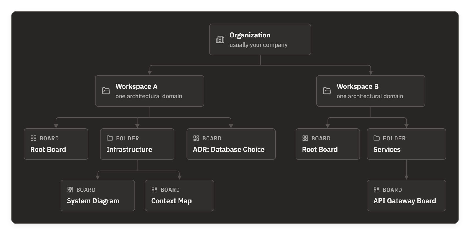Open the System Diagram board title
Screen dimensions: 470x235
click(x=93, y=201)
